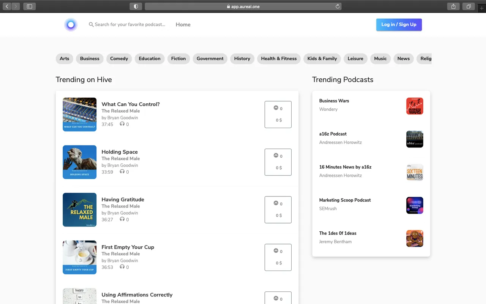
Task: Show Safari tab overview
Action: 469,6
